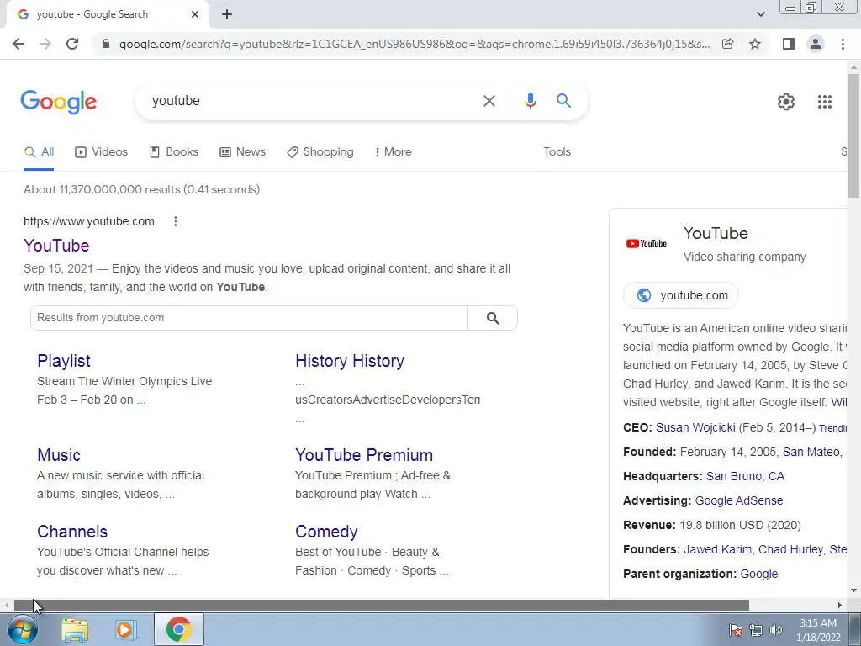Open the Chrome side panel icon
Image resolution: width=861 pixels, height=646 pixels.
789,44
